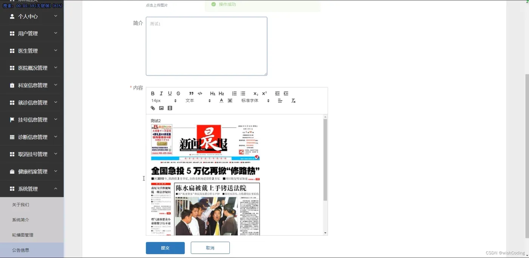Click the 点击上传图片 upload hint text
The image size is (529, 258).
pos(157,5)
